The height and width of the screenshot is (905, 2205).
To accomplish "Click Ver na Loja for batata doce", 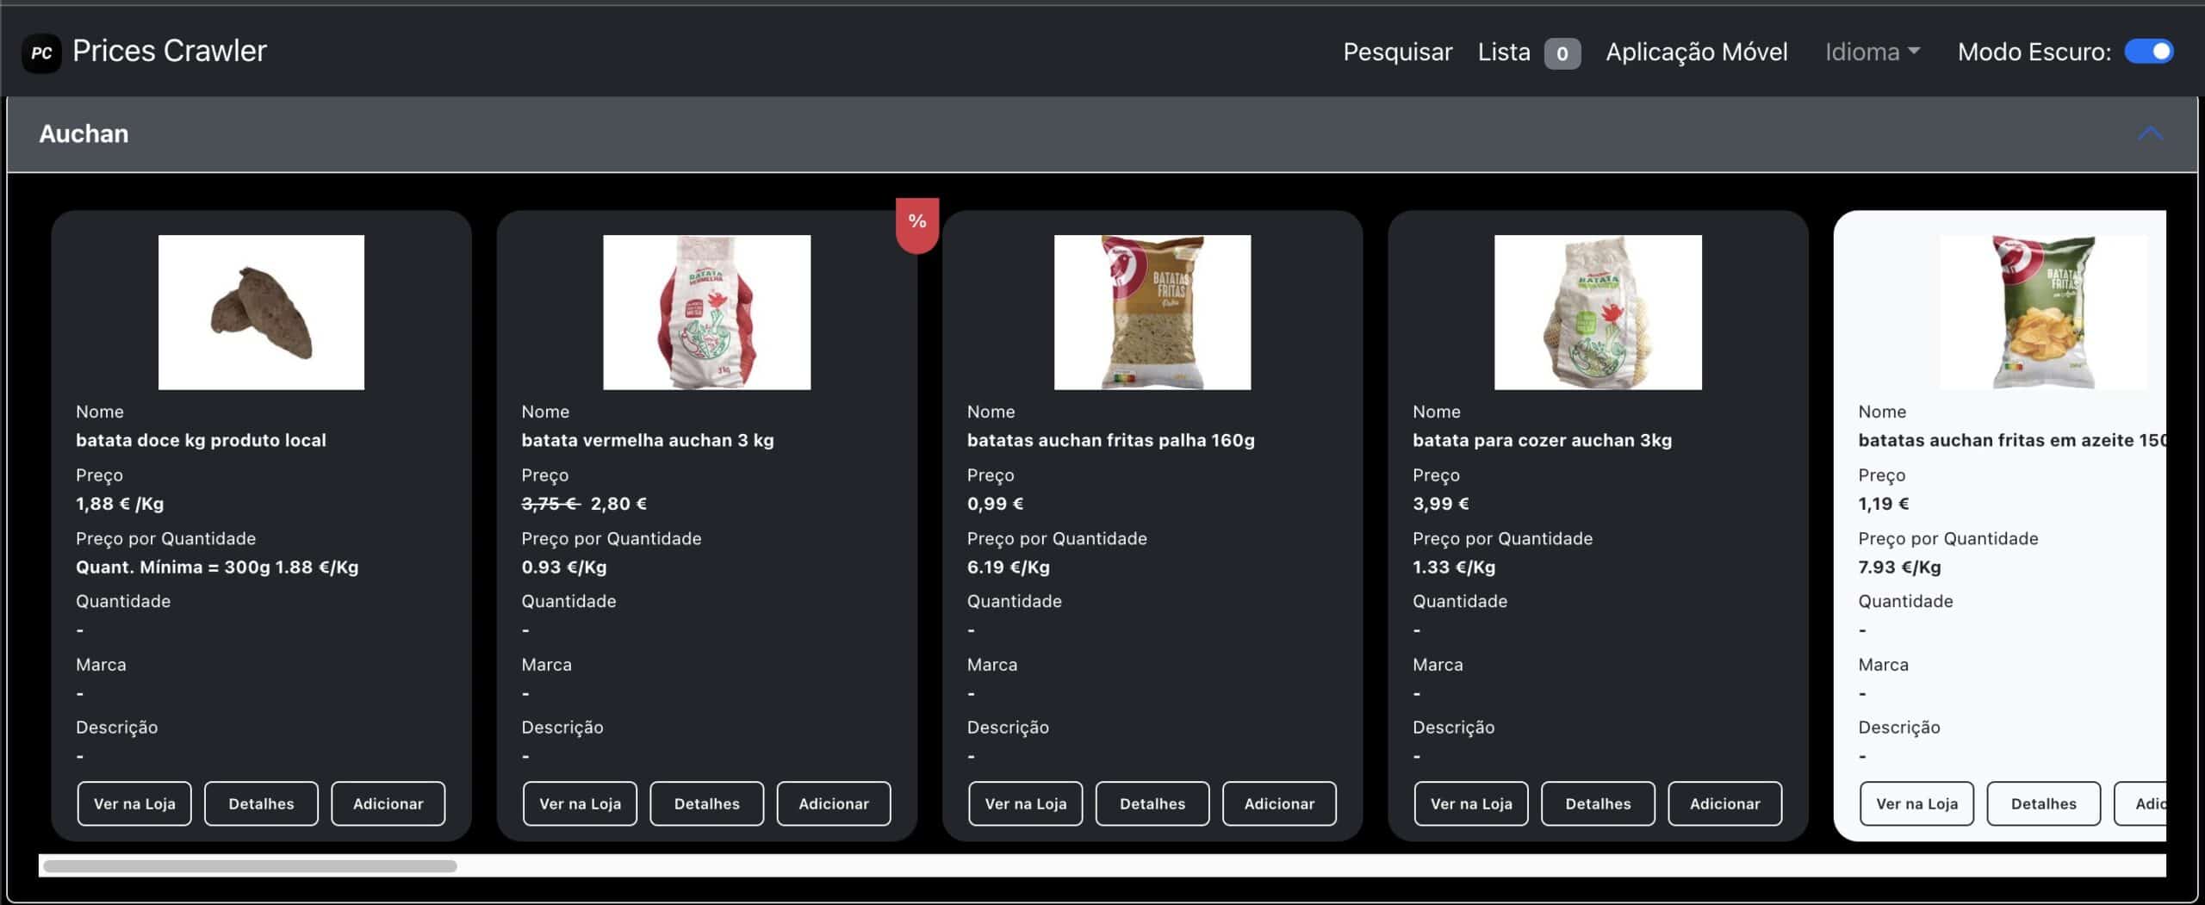I will pos(134,803).
